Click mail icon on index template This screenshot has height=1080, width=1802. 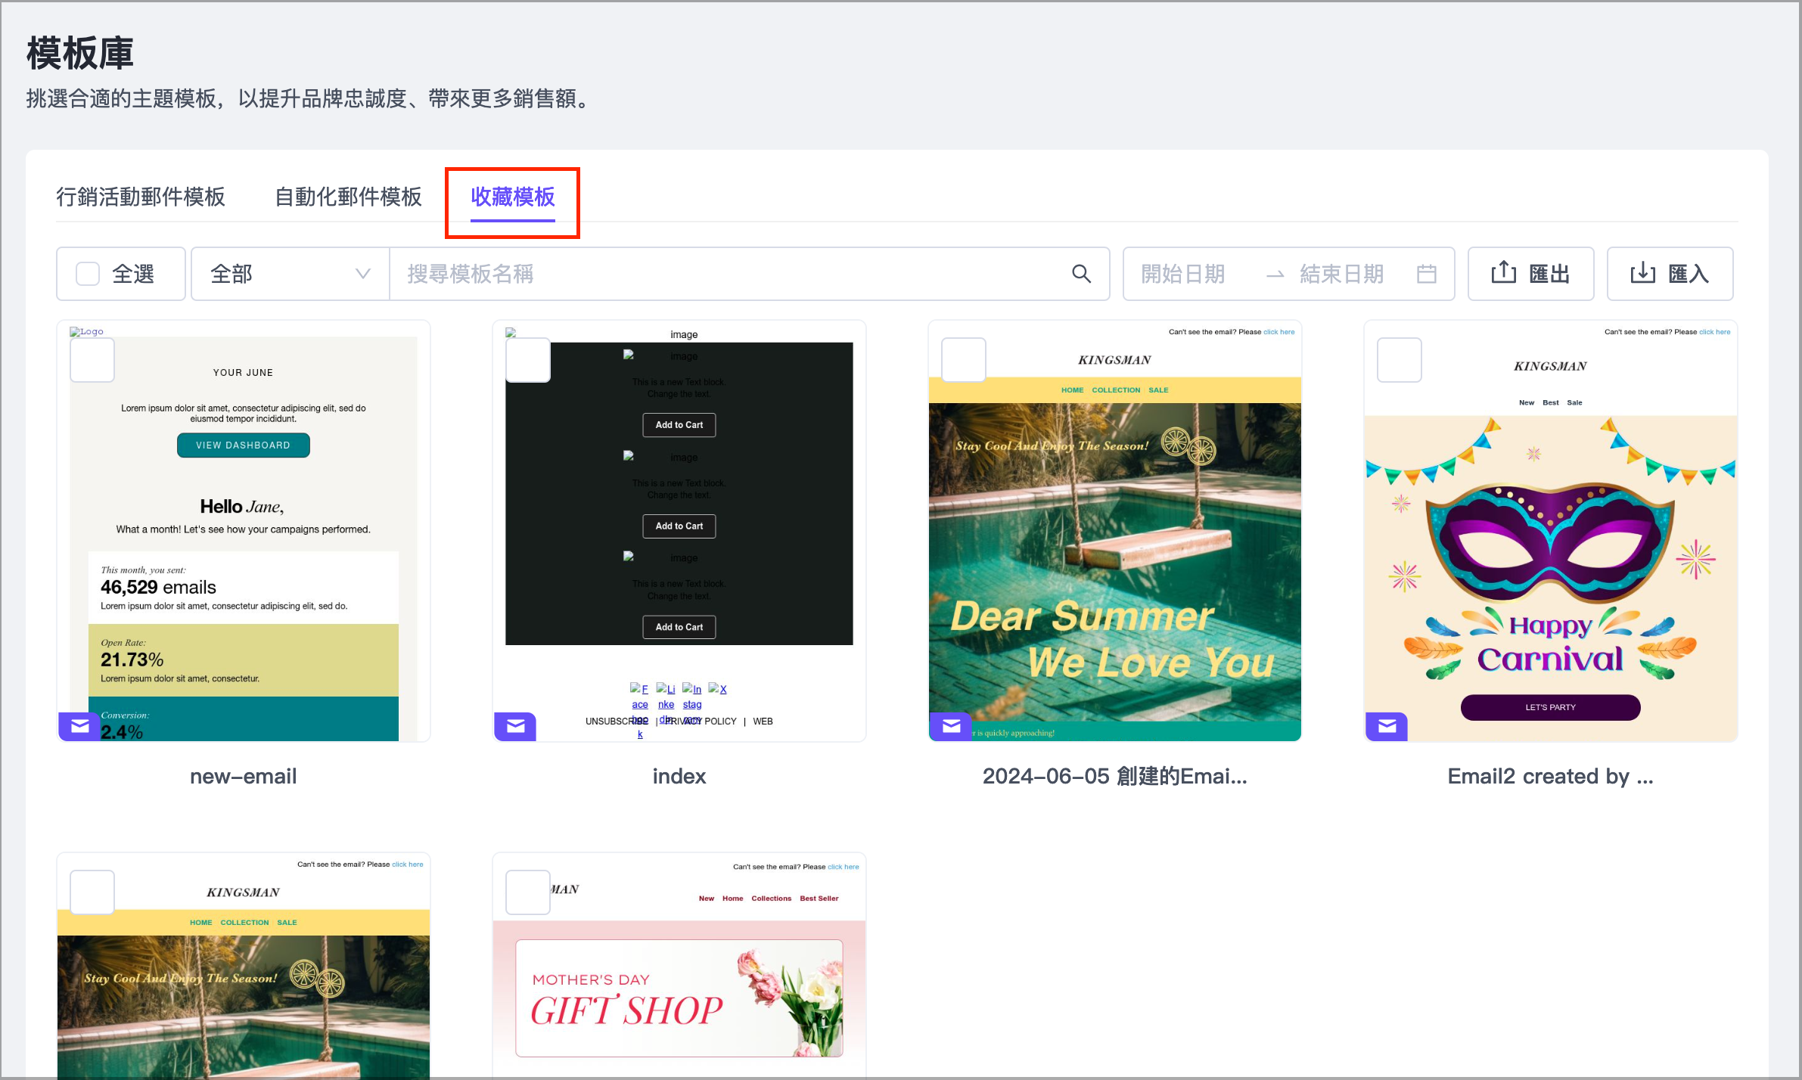515,726
